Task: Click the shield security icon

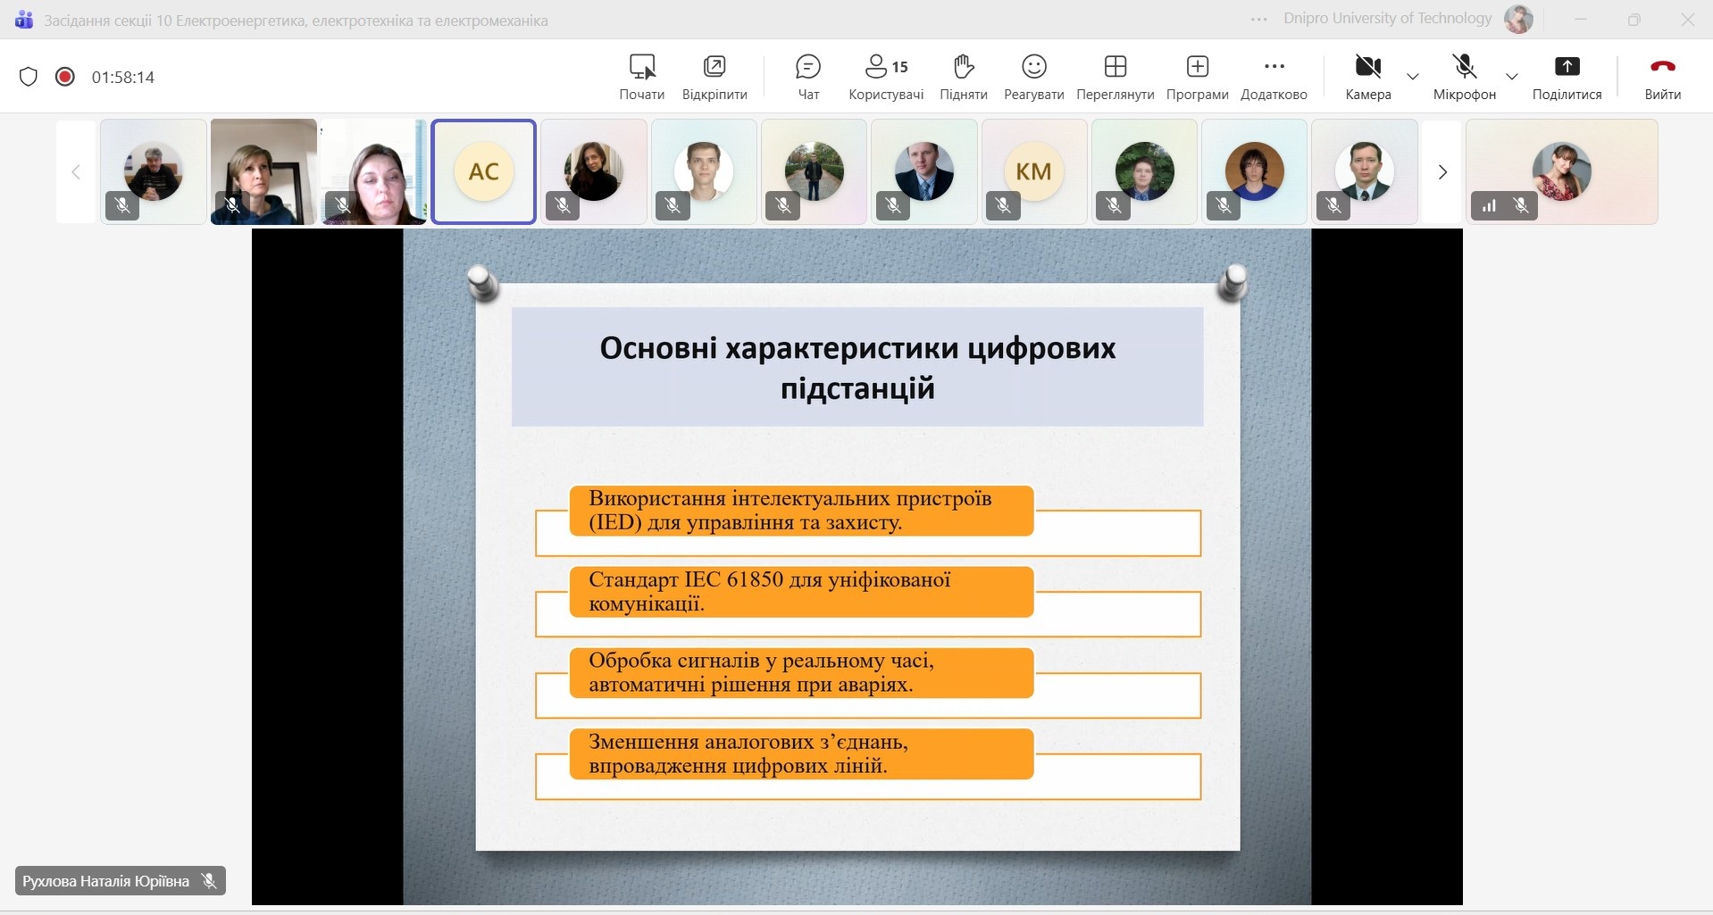Action: coord(29,77)
